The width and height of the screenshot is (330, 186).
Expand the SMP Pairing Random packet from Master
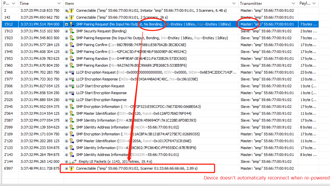pyautogui.click(x=66, y=58)
